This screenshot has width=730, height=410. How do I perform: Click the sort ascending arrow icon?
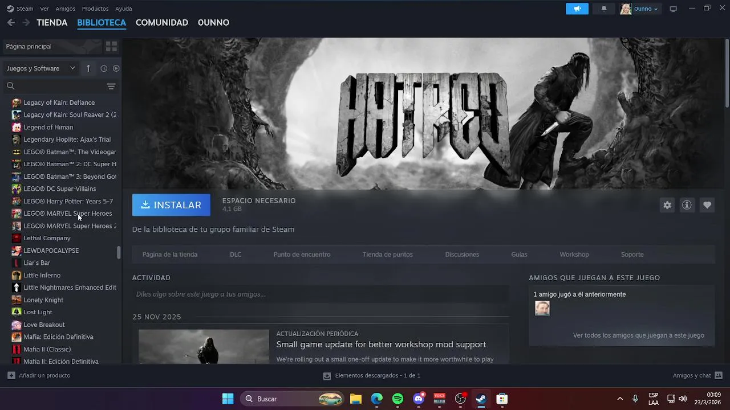(88, 68)
